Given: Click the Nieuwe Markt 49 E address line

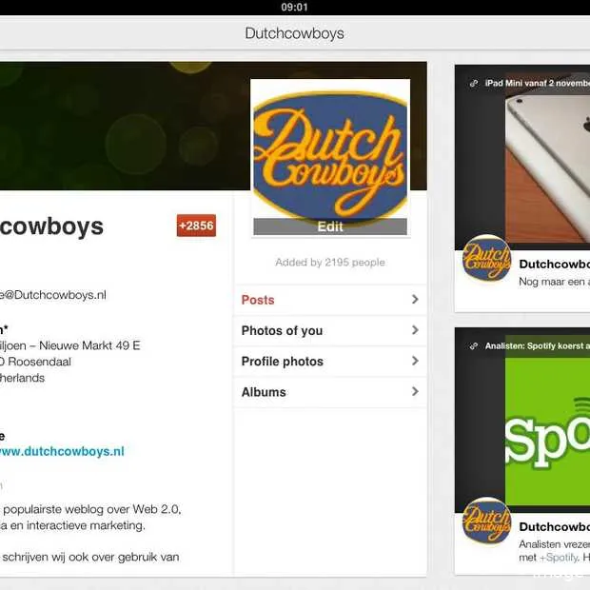Looking at the screenshot, I should [x=70, y=345].
